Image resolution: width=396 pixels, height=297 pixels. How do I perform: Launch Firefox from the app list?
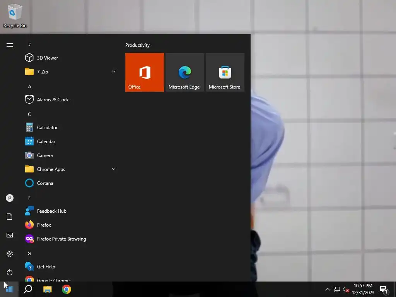70,225
